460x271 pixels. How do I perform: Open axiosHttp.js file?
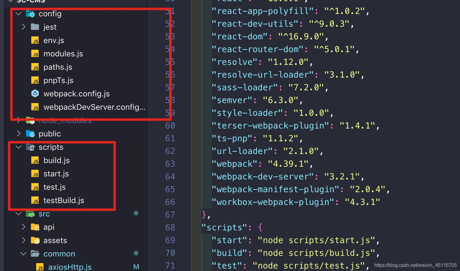pyautogui.click(x=70, y=267)
